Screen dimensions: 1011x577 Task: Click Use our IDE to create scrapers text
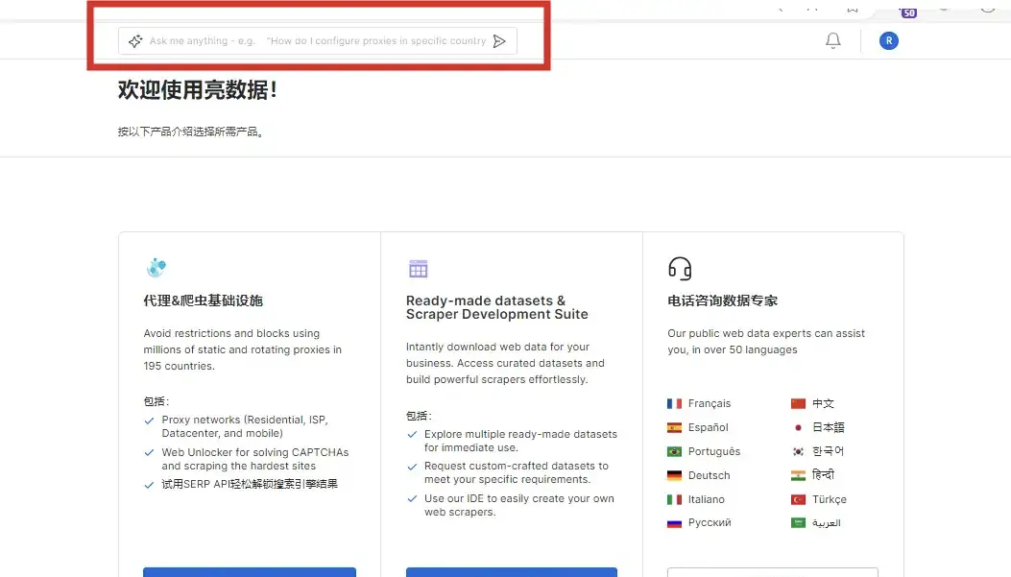point(519,505)
